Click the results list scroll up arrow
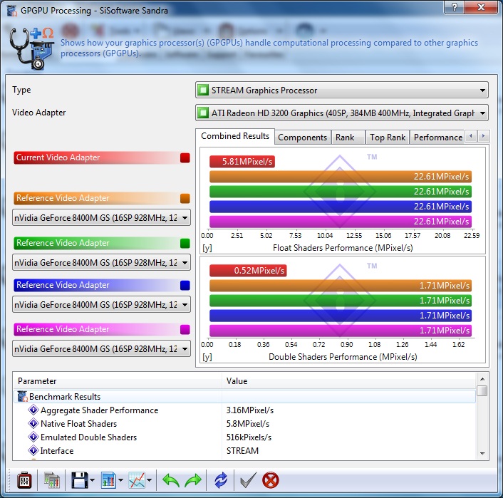 (x=482, y=379)
